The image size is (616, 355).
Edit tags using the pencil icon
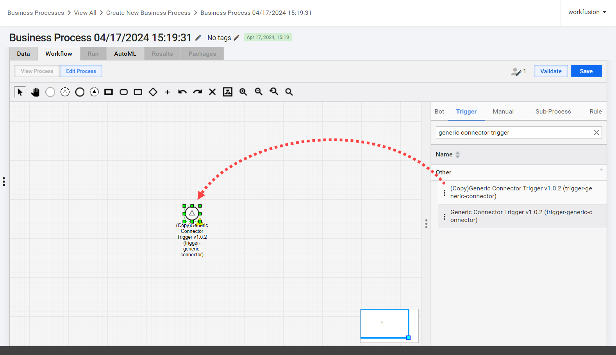coord(236,38)
